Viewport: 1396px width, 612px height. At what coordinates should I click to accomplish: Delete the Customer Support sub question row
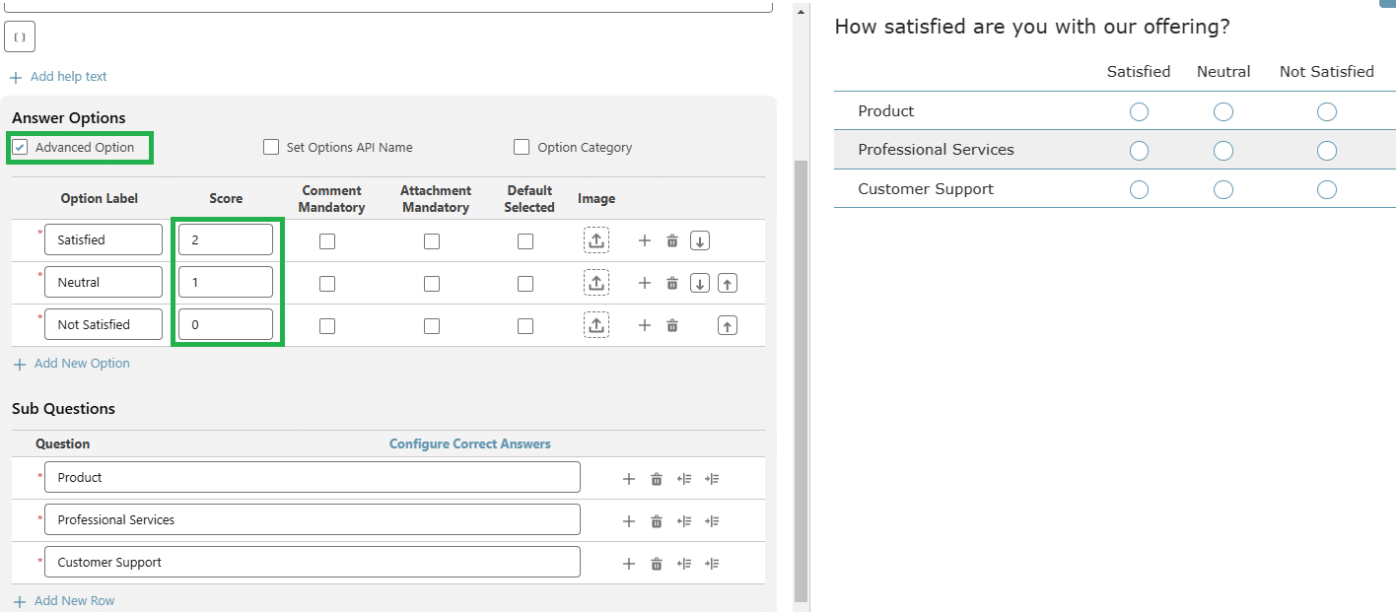[x=657, y=562]
